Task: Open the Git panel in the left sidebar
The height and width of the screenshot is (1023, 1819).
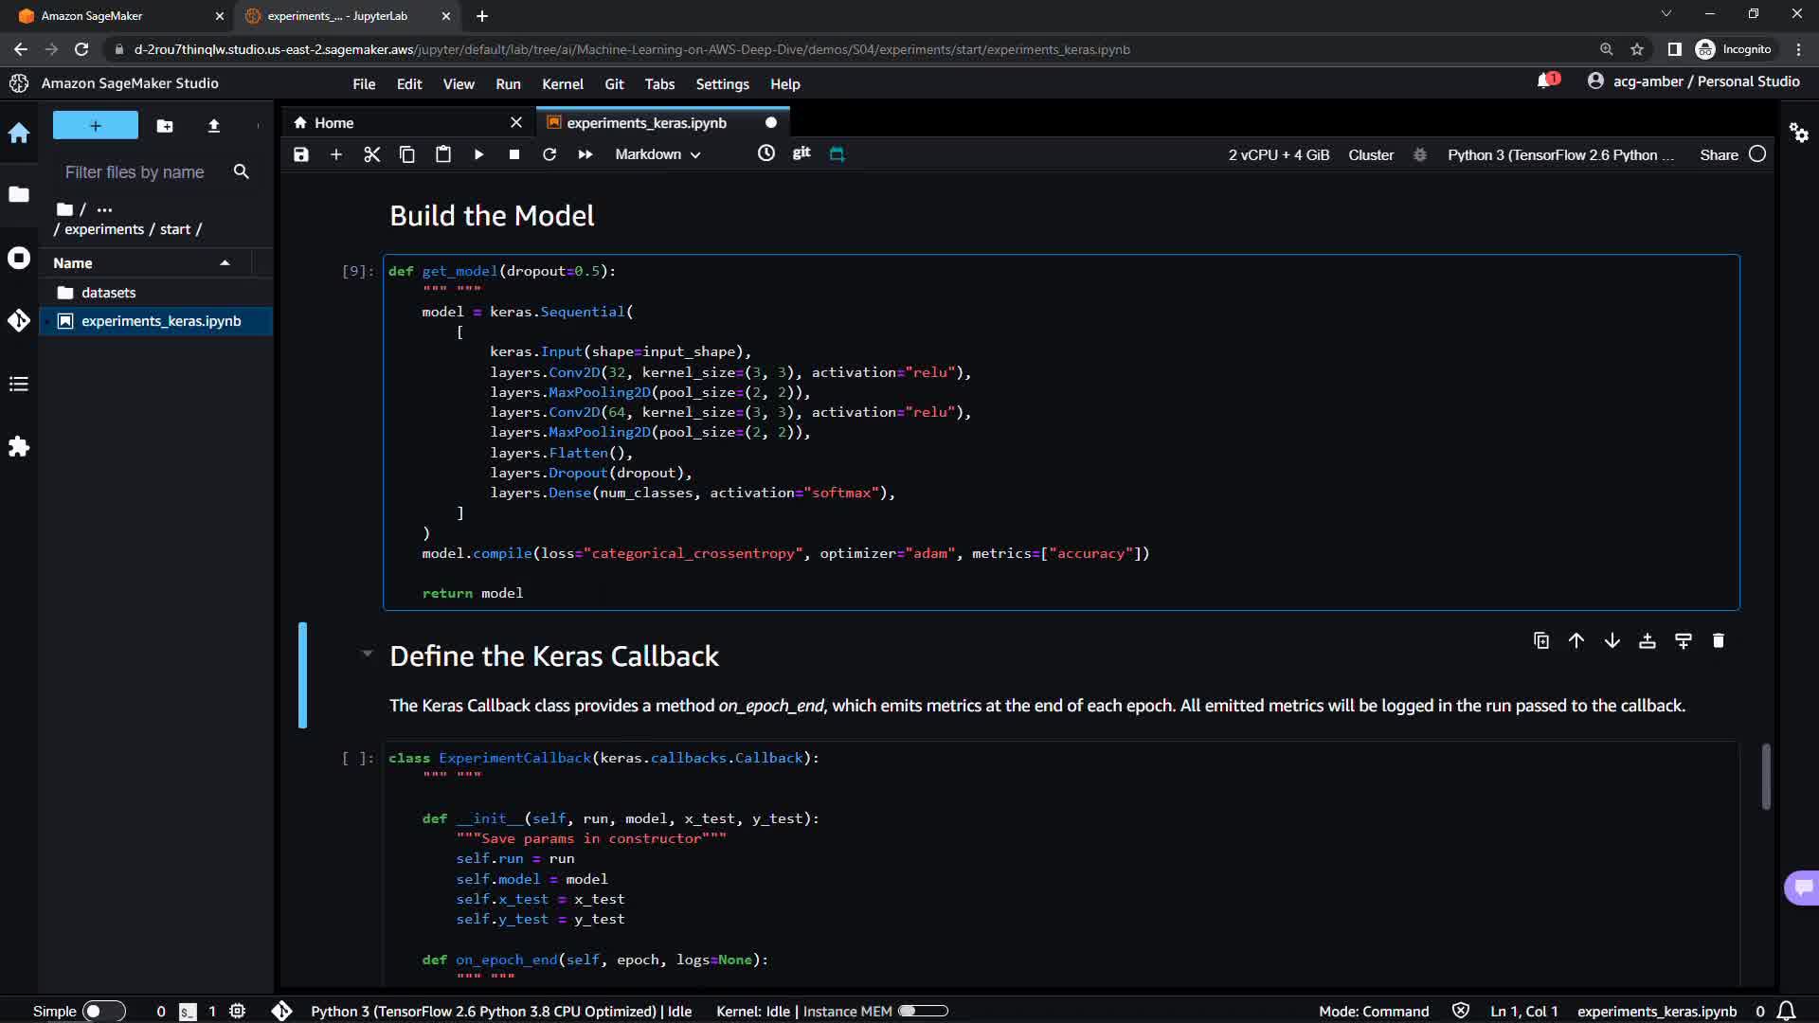Action: pyautogui.click(x=19, y=321)
